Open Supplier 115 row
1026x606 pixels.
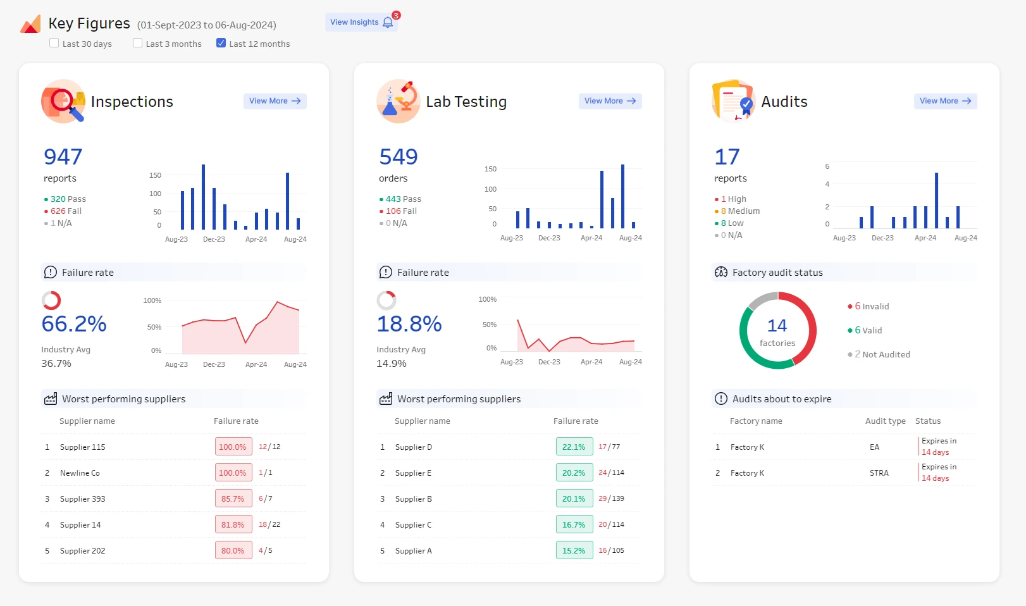click(174, 447)
